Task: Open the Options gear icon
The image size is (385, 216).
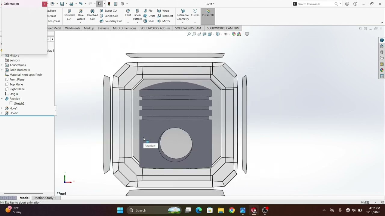Action: click(122, 4)
